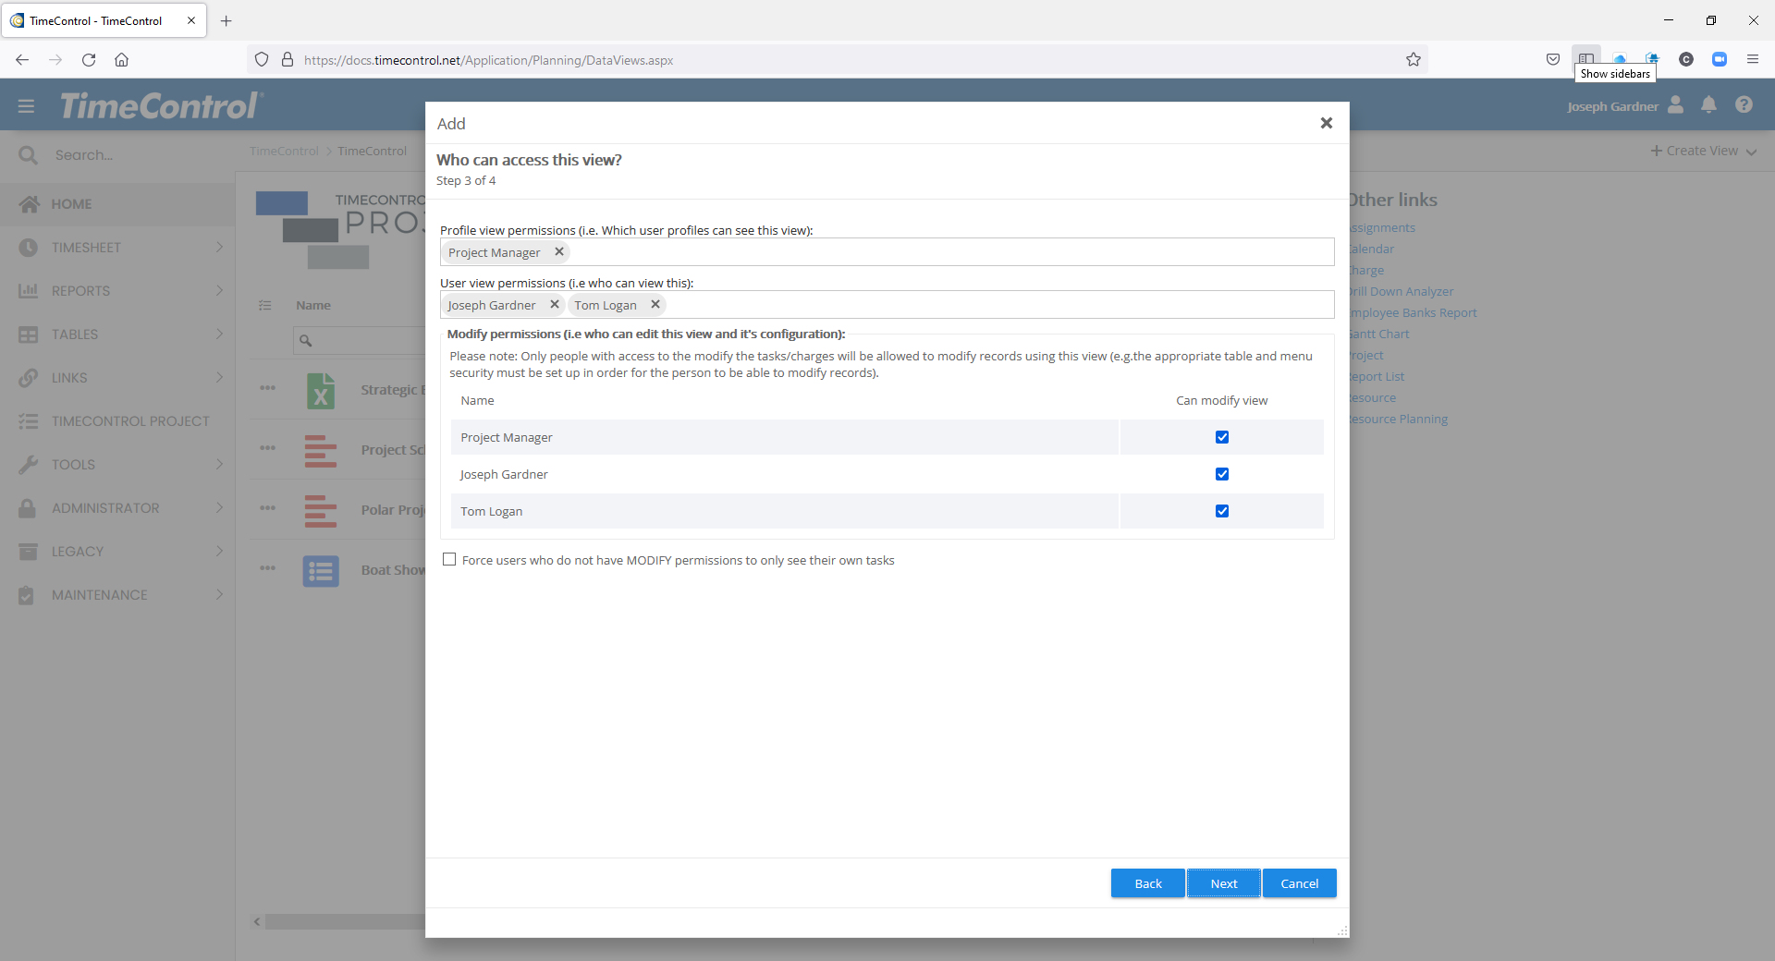Click the notifications bell icon
This screenshot has width=1775, height=961.
1708,104
